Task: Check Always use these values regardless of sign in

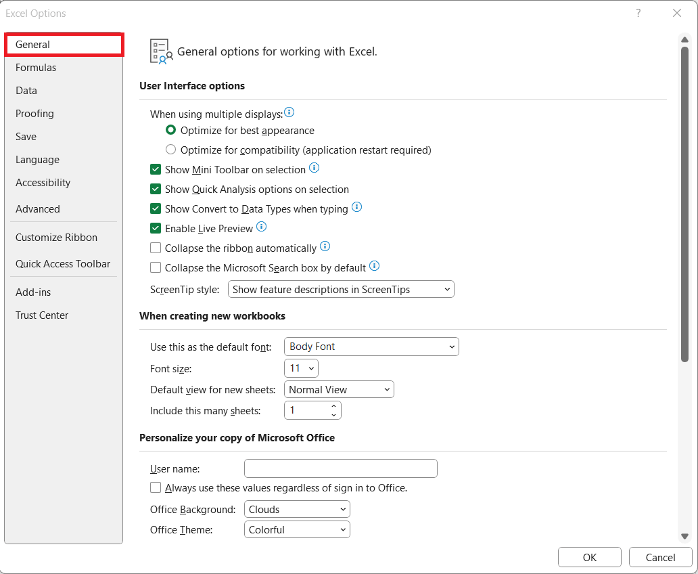Action: pyautogui.click(x=156, y=487)
